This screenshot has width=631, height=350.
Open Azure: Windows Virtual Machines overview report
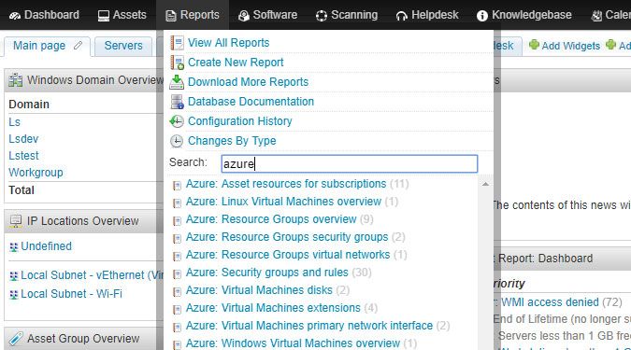293,343
